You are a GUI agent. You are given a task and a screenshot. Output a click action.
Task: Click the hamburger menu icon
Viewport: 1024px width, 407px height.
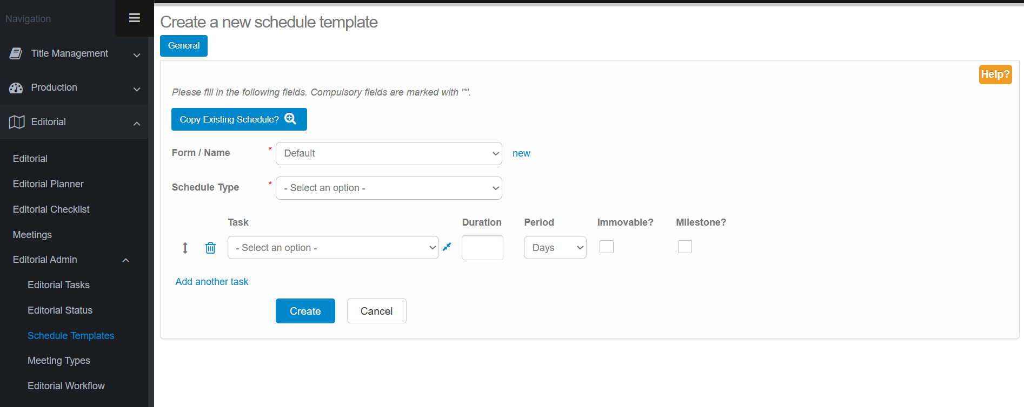[135, 18]
